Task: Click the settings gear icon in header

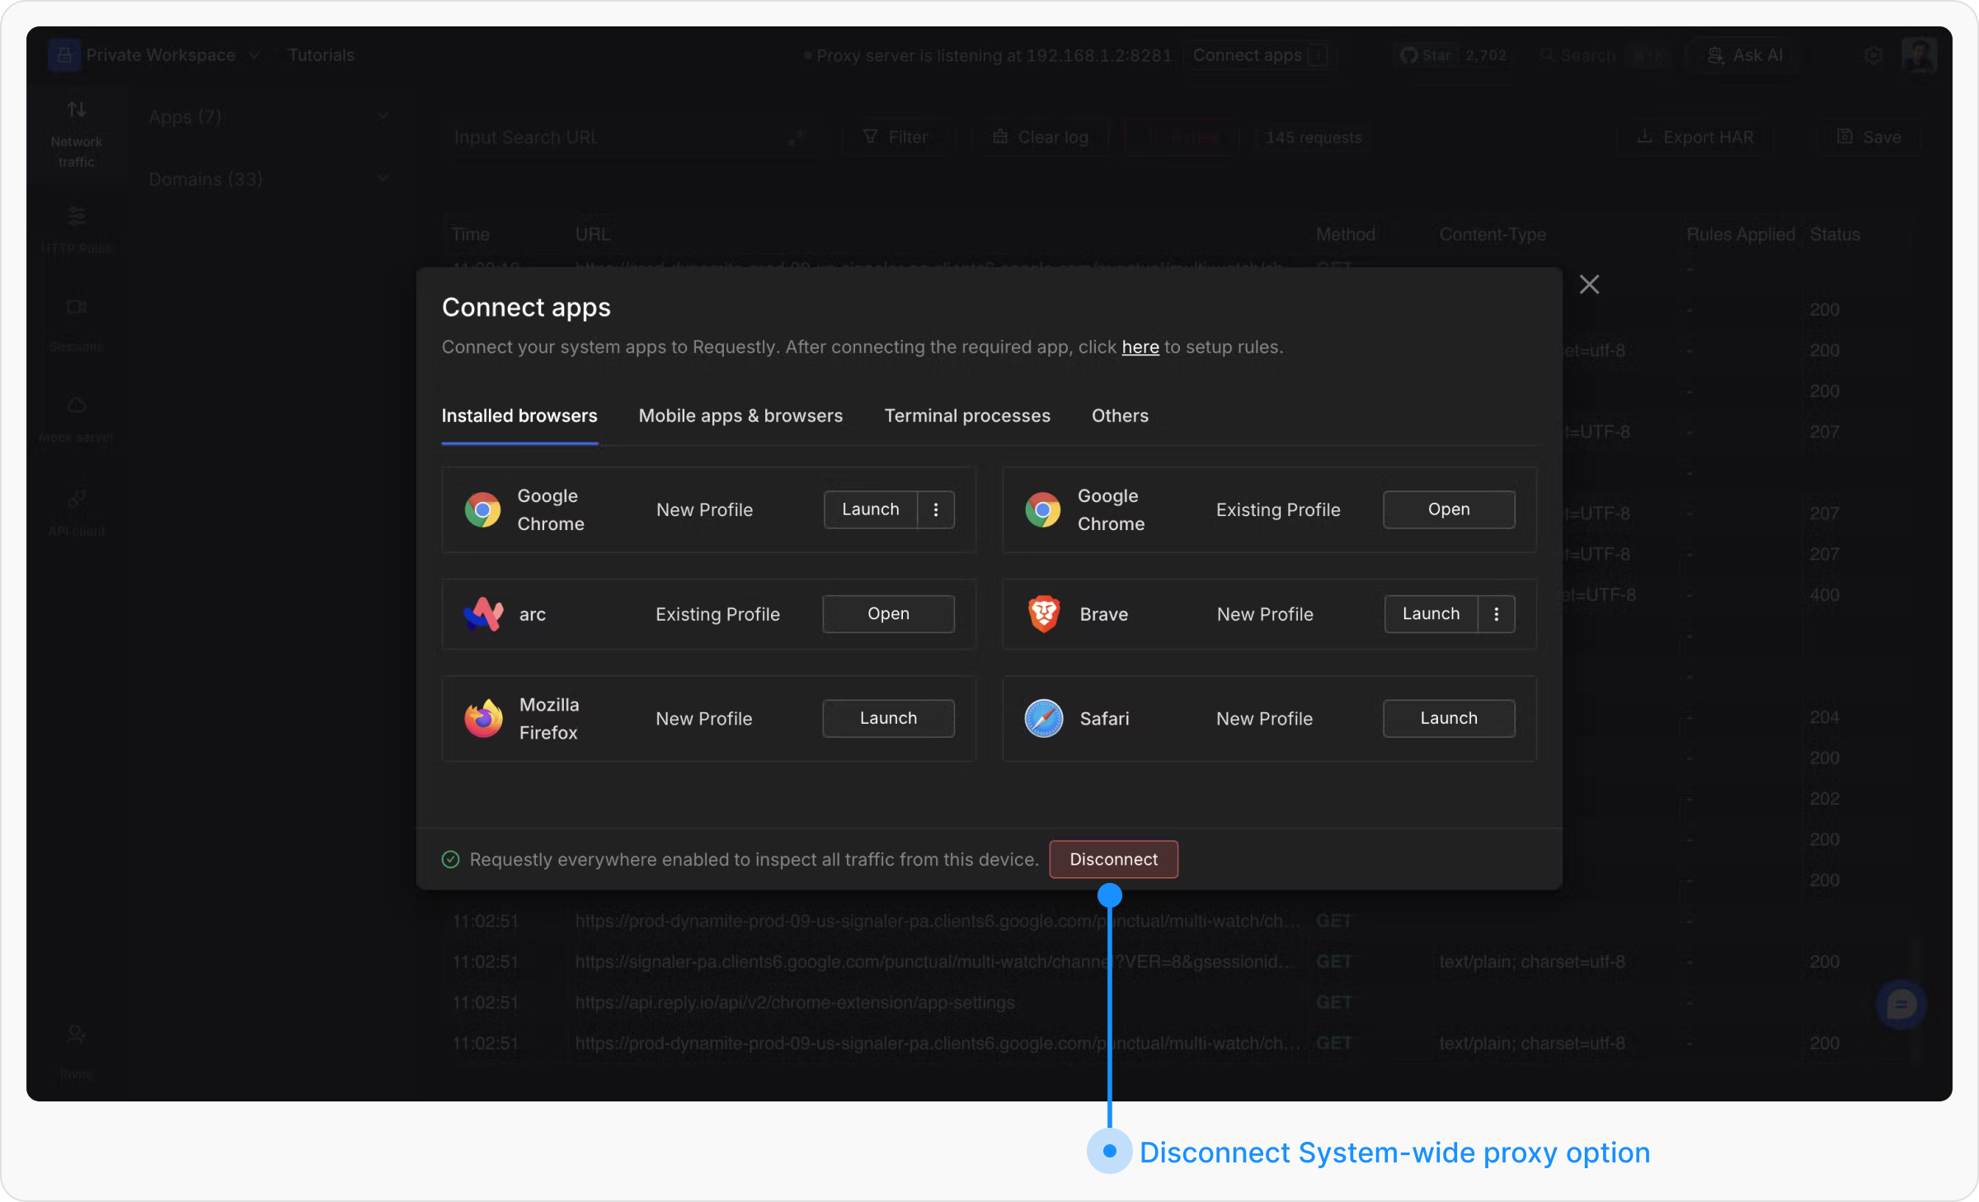Action: [1873, 55]
